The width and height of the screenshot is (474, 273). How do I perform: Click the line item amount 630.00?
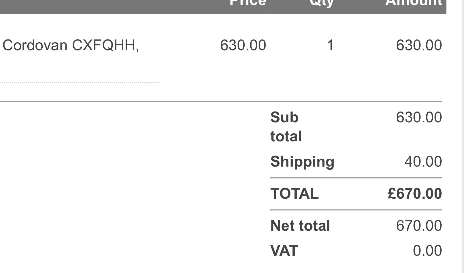tap(419, 45)
